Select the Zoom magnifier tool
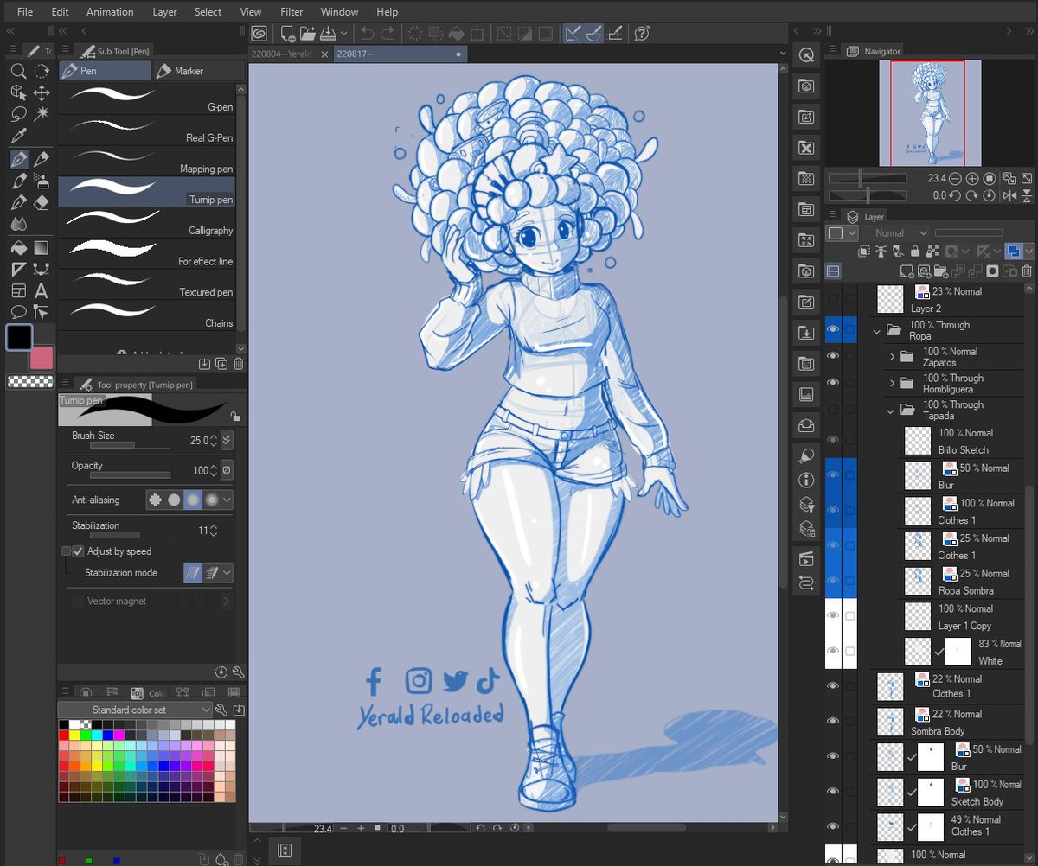This screenshot has width=1038, height=866. (18, 71)
